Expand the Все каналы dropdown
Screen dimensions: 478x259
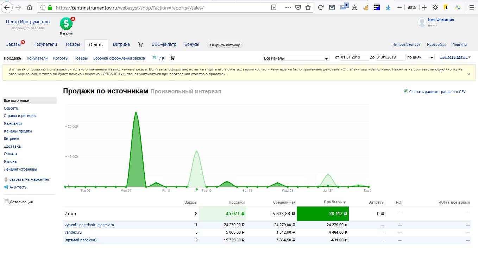pos(296,58)
